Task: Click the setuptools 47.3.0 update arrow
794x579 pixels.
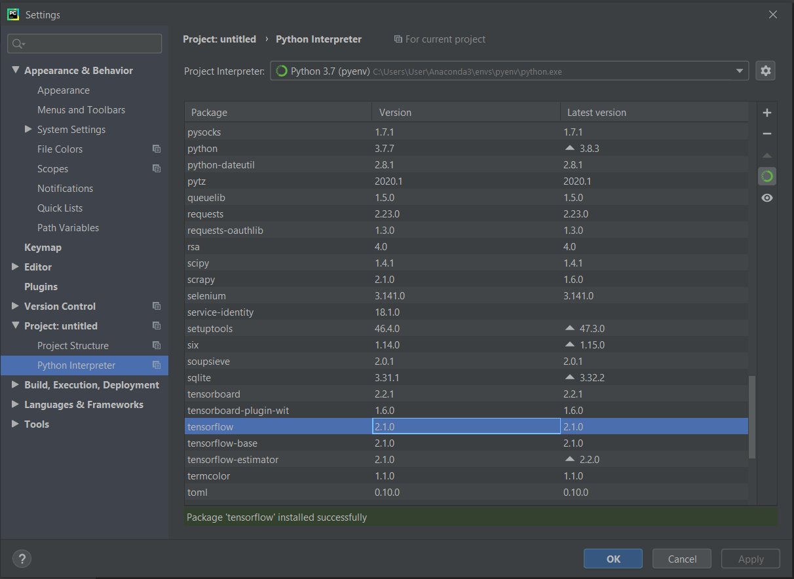Action: pyautogui.click(x=569, y=329)
